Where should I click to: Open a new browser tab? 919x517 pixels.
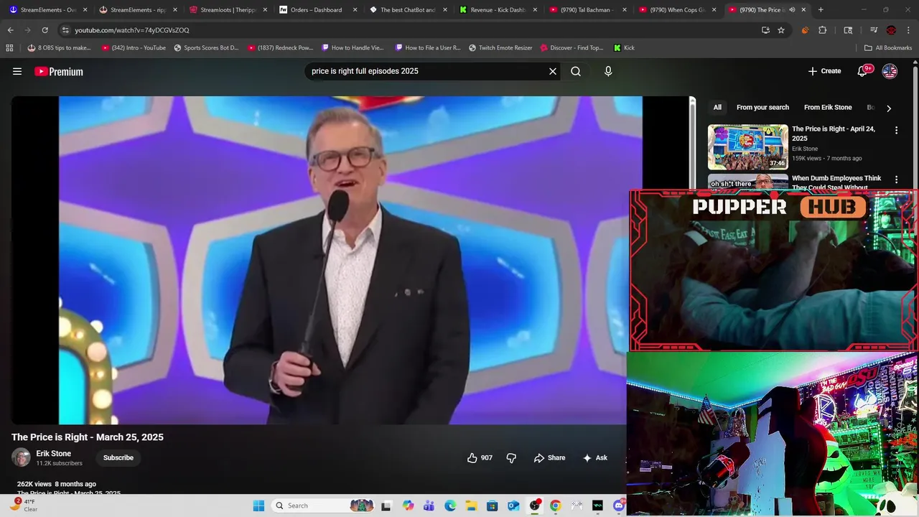pyautogui.click(x=821, y=10)
